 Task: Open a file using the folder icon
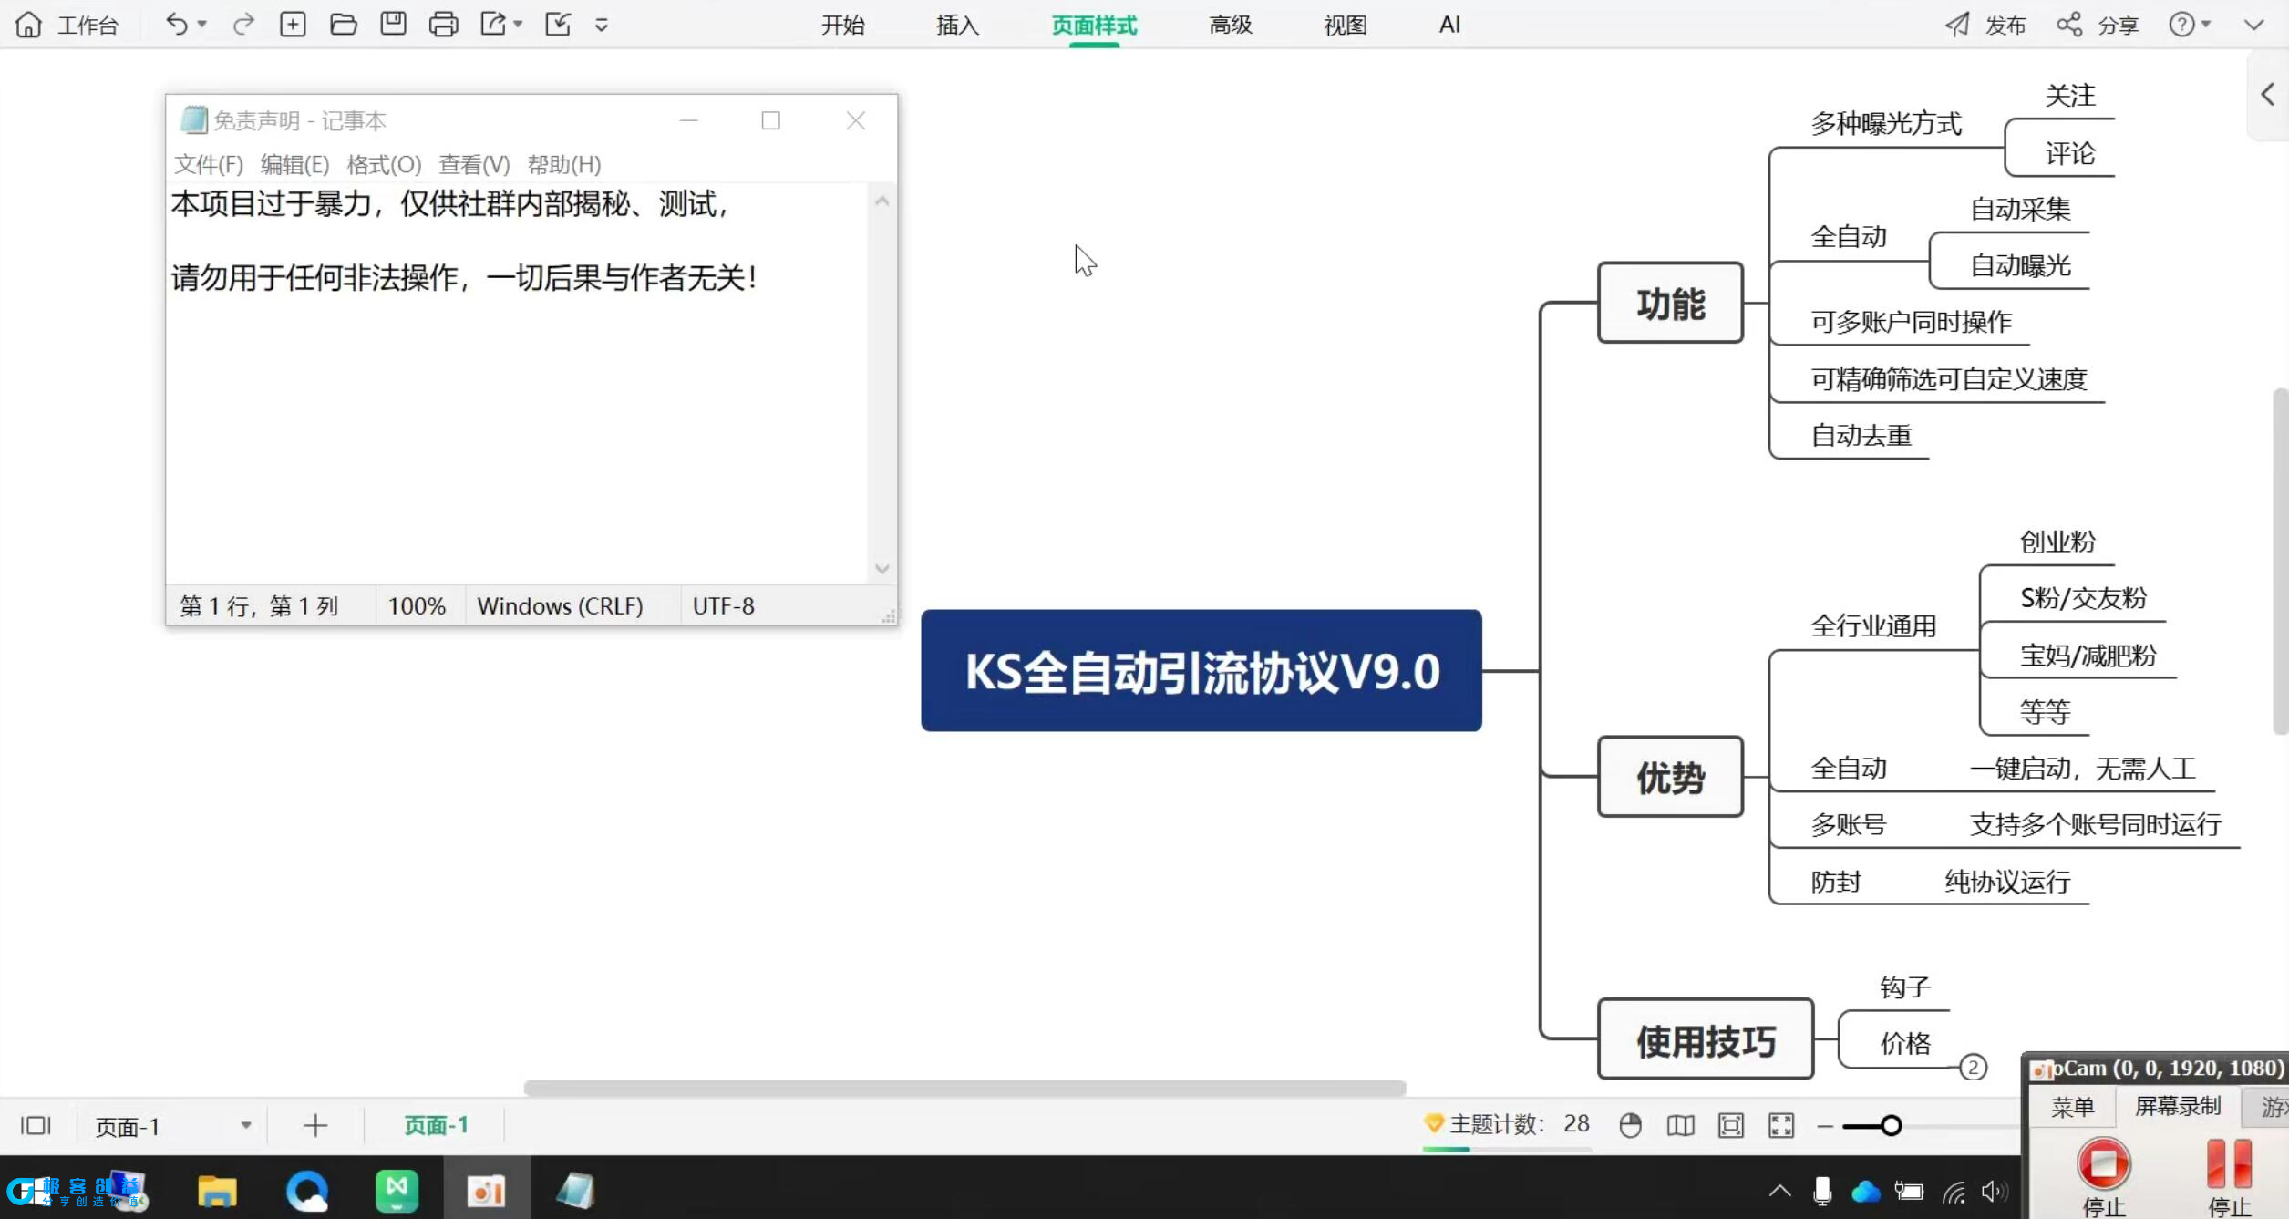[x=344, y=25]
